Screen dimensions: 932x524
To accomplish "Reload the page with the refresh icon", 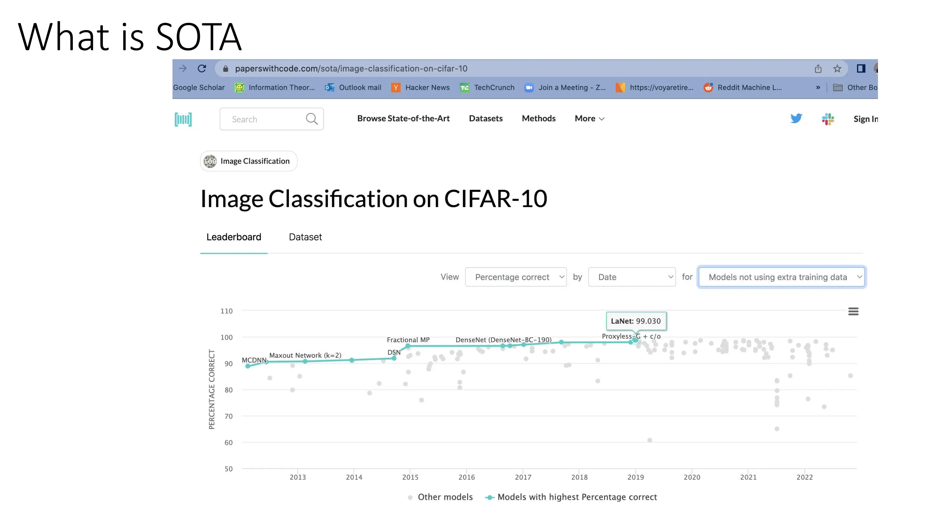I will click(202, 68).
